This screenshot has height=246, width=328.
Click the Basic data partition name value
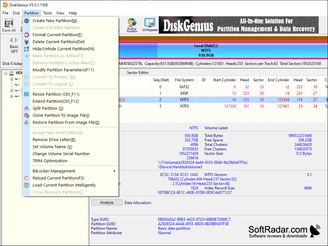pyautogui.click(x=174, y=228)
